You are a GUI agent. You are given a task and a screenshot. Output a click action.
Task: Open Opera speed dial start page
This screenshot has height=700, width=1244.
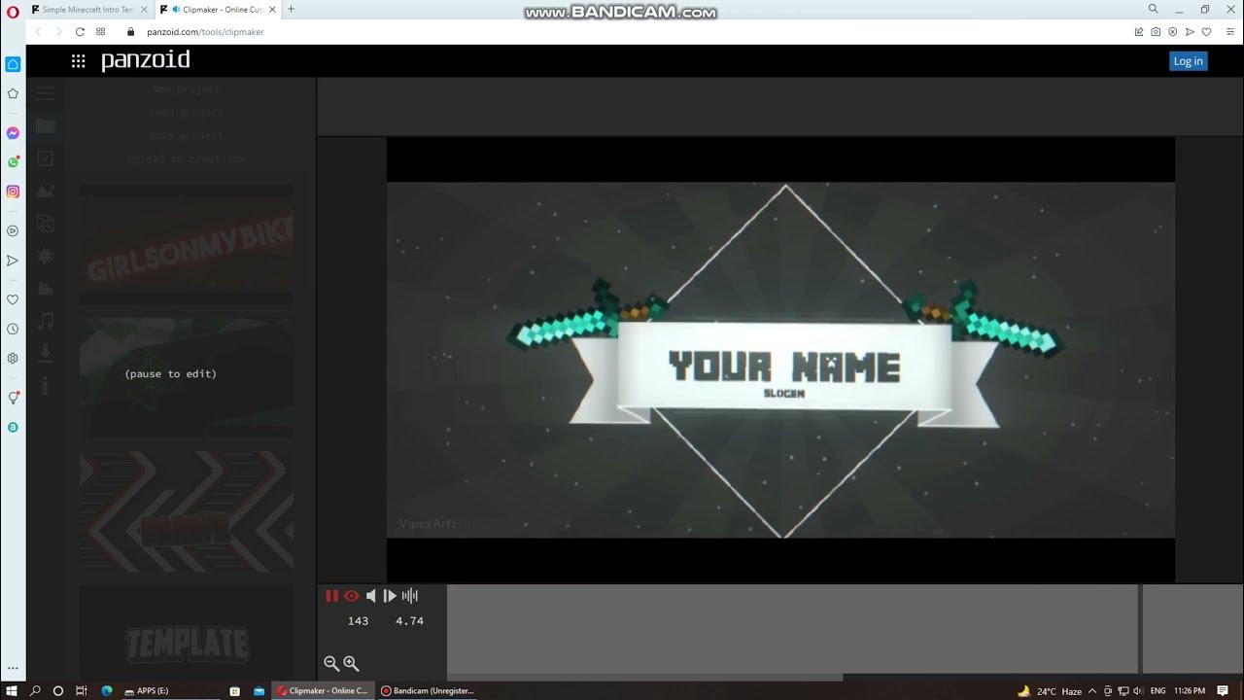[101, 32]
